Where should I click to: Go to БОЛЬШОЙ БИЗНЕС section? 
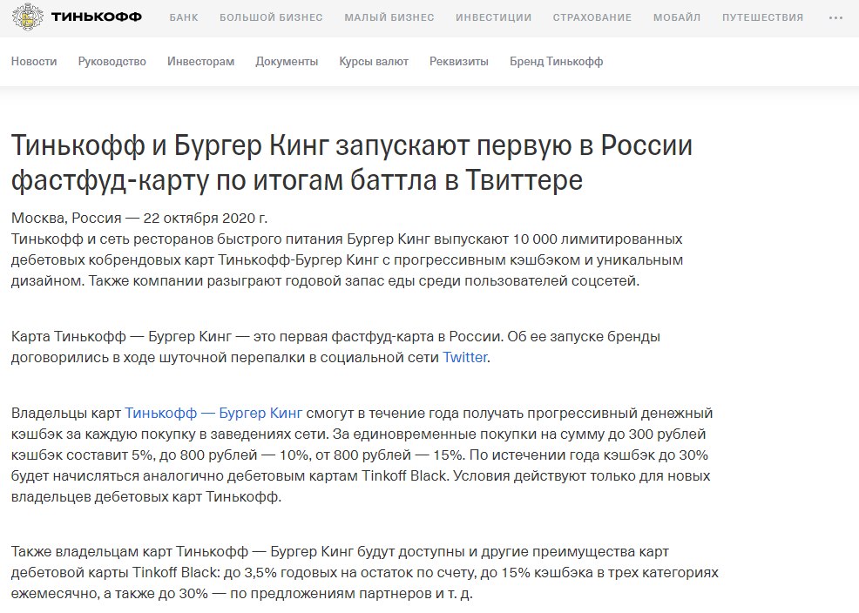271,17
